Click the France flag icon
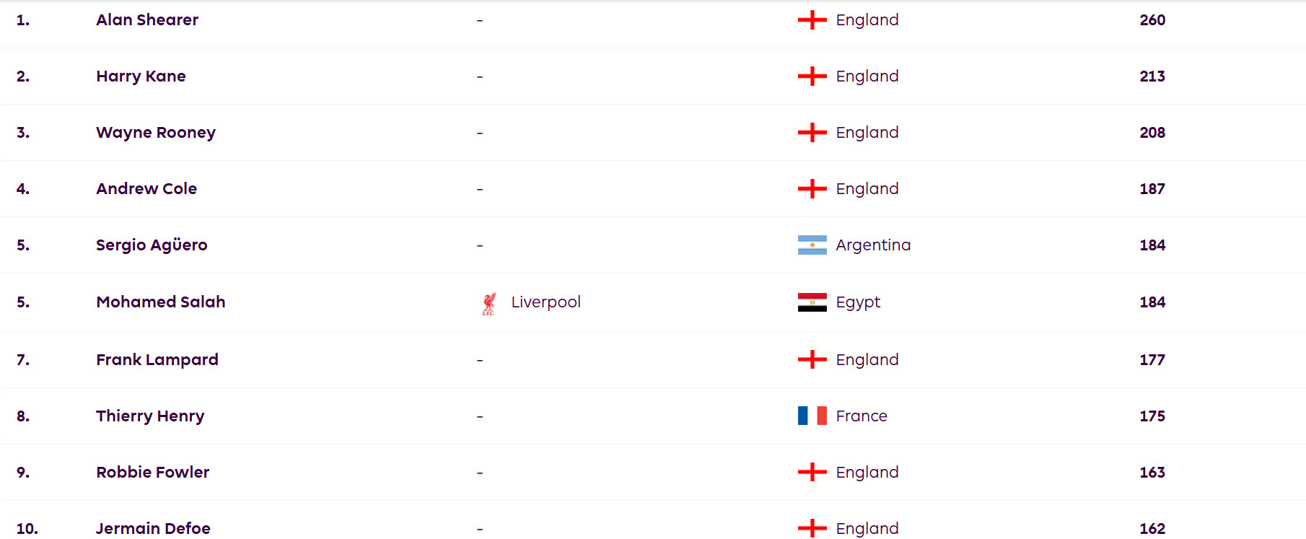 [812, 416]
